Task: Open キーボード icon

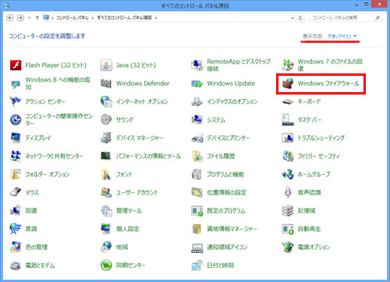Action: pyautogui.click(x=288, y=102)
